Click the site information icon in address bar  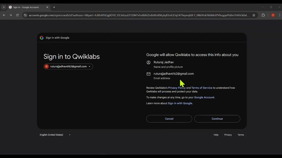click(25, 15)
